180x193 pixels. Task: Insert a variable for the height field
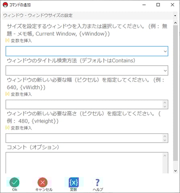tap(19, 128)
